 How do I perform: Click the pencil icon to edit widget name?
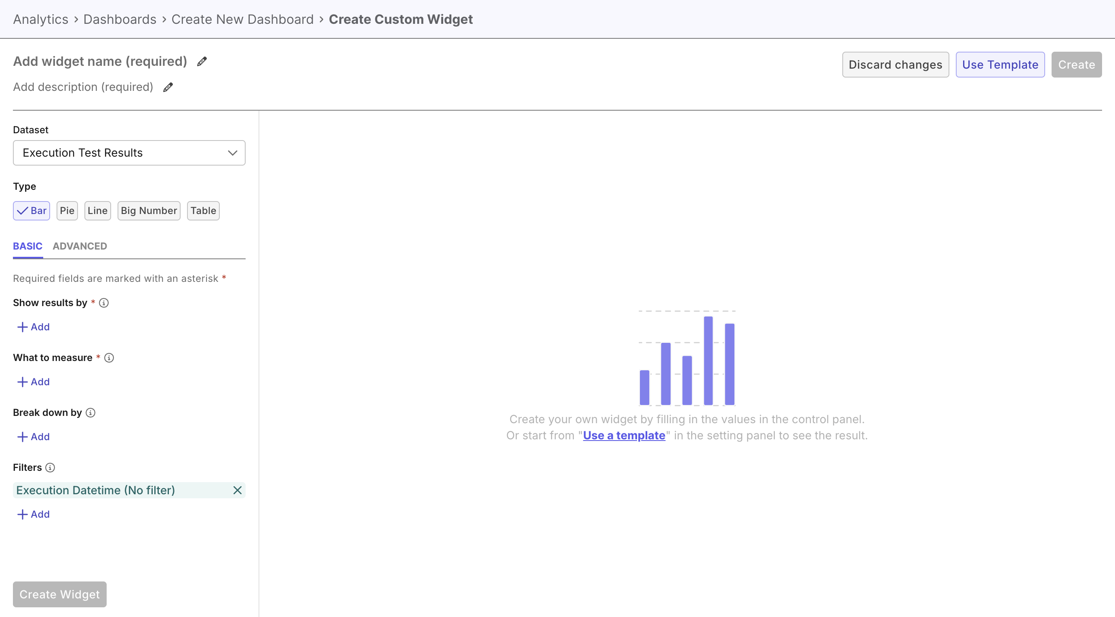[201, 61]
